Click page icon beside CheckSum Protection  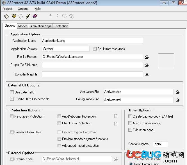click(x=116, y=123)
